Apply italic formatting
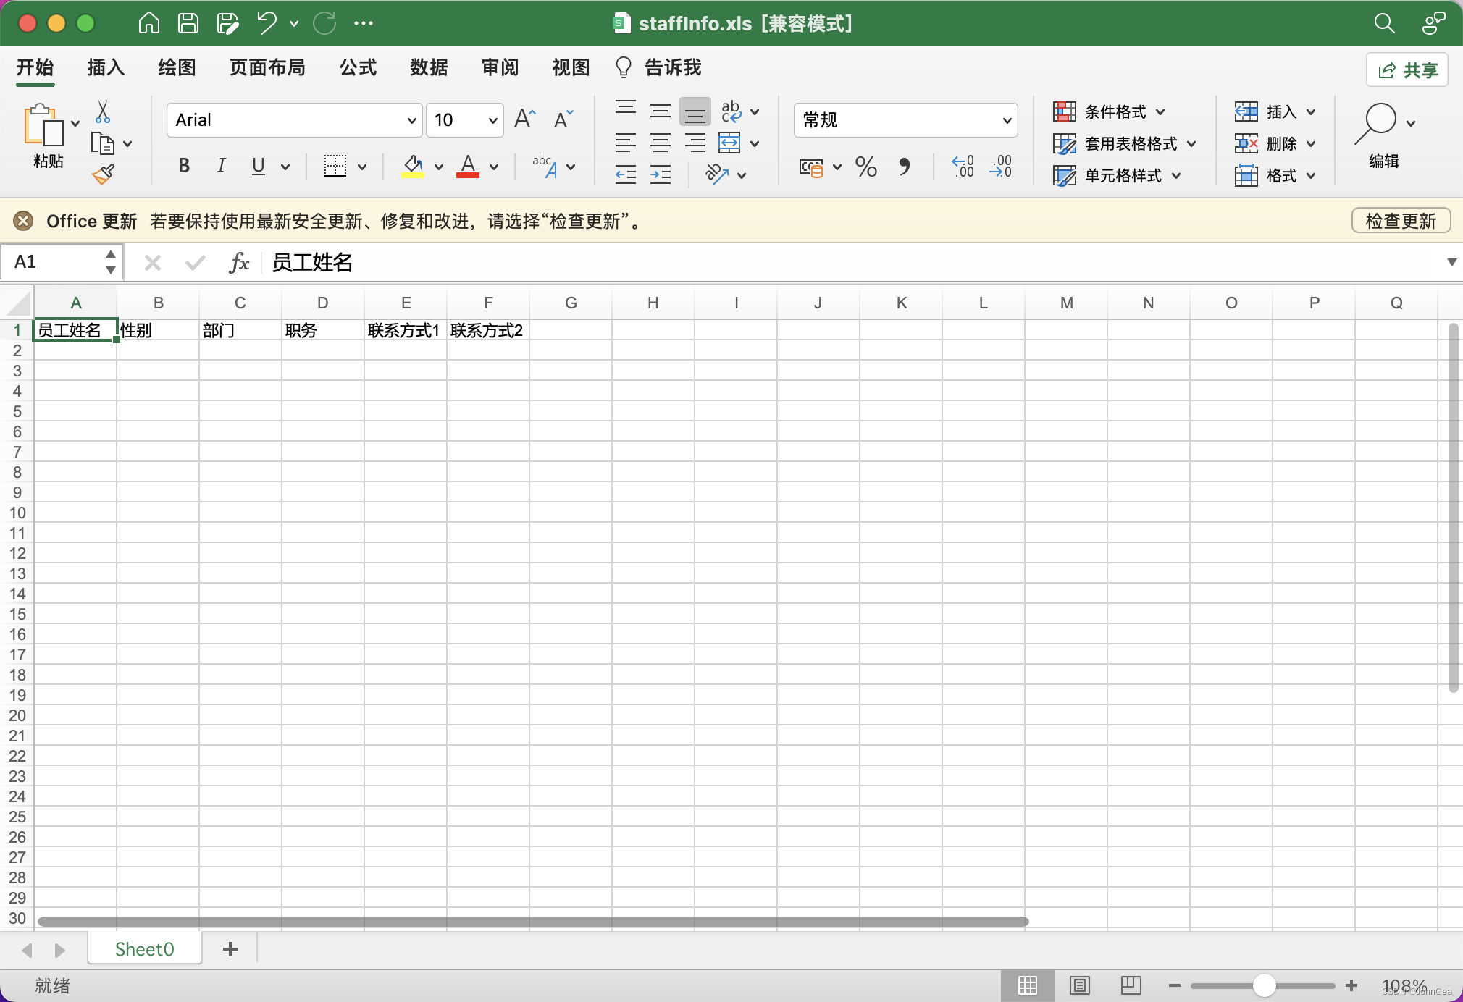The width and height of the screenshot is (1463, 1002). click(x=220, y=166)
